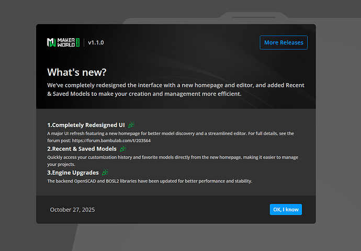Click the party popper icon after Saved Models
The image size is (361, 251).
123,149
